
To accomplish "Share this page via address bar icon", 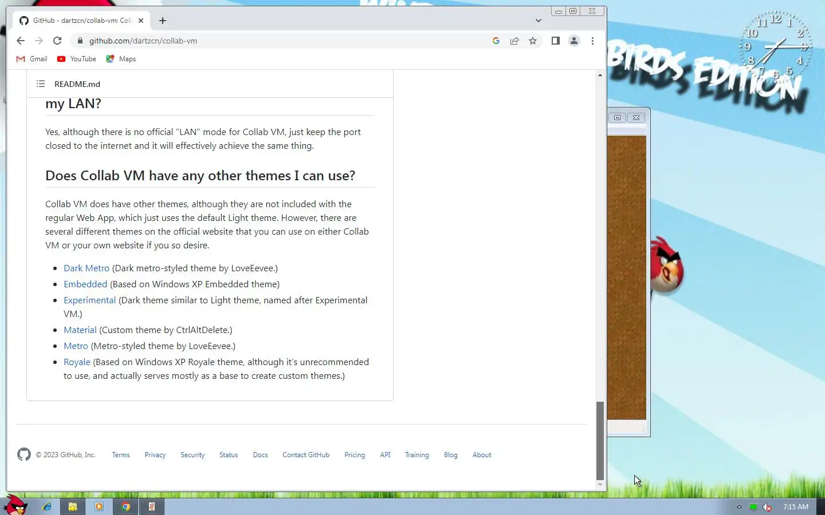I will point(514,41).
